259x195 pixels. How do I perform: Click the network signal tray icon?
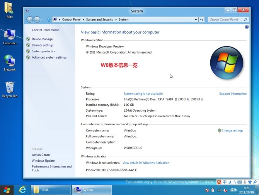coord(219,190)
